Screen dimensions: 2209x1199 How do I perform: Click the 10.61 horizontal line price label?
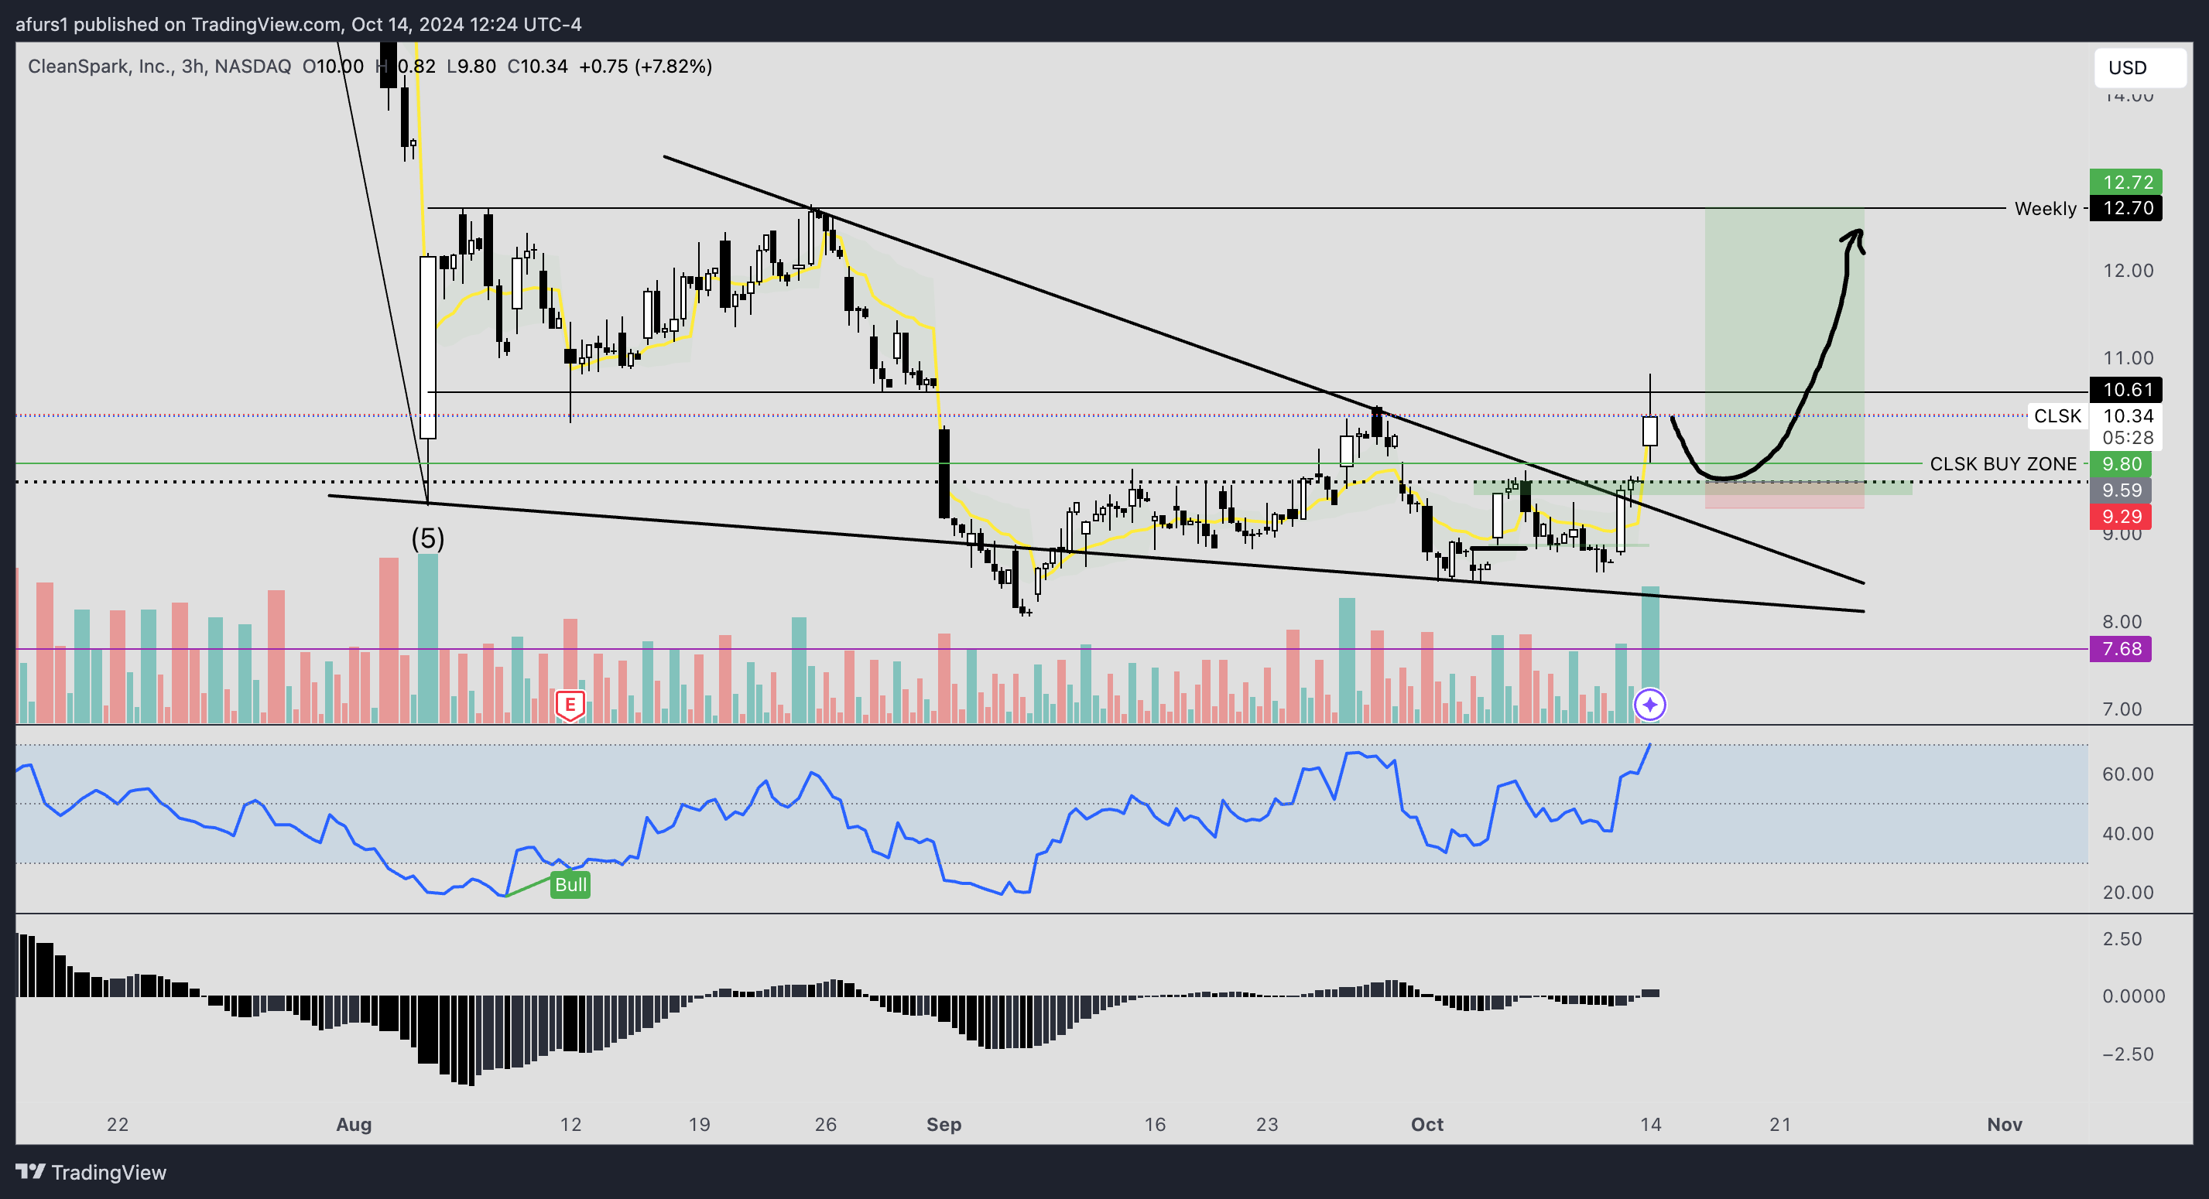tap(2128, 390)
